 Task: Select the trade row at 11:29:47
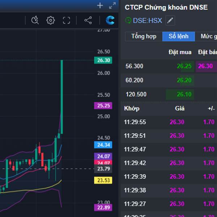point(169,149)
